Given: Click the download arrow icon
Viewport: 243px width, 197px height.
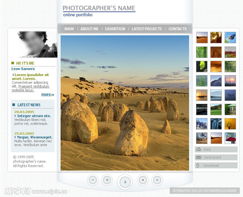Looking at the screenshot, I should click(x=198, y=165).
